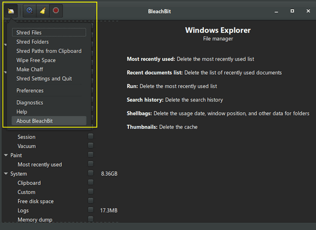316x230 pixels.
Task: Enable Most recently used under Paint
Action: [x=91, y=164]
